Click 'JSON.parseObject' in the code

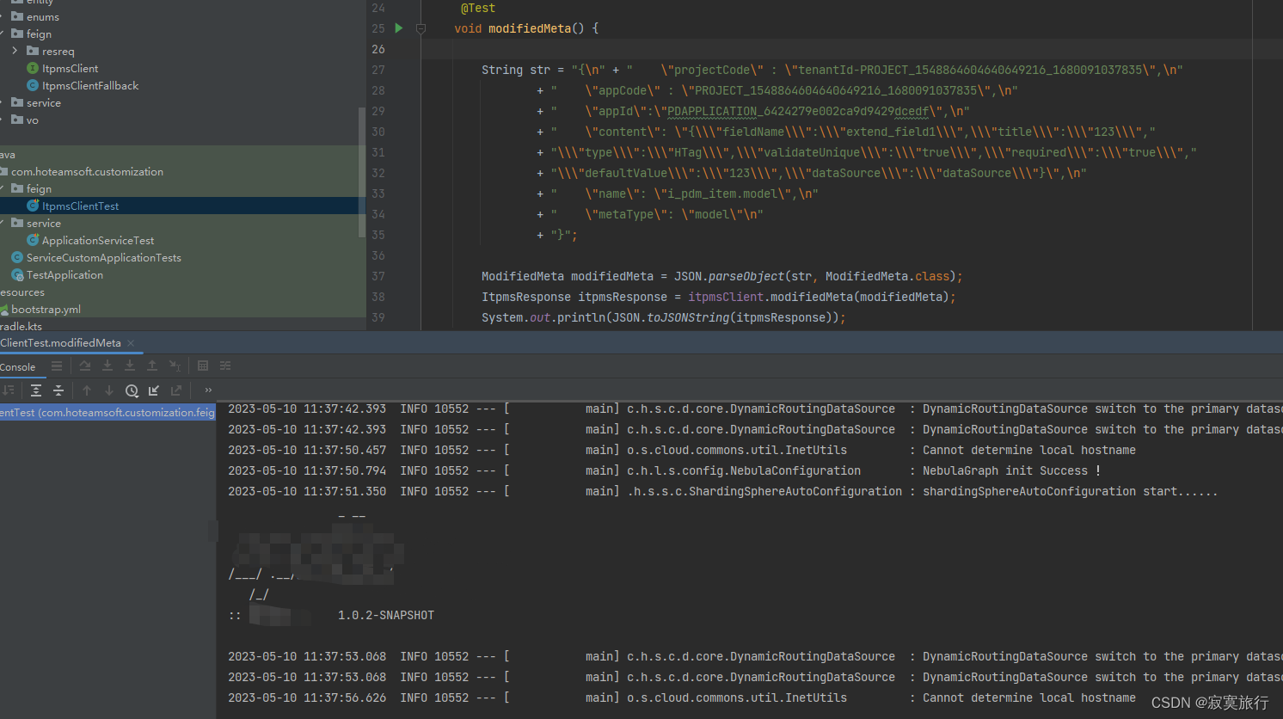[729, 276]
